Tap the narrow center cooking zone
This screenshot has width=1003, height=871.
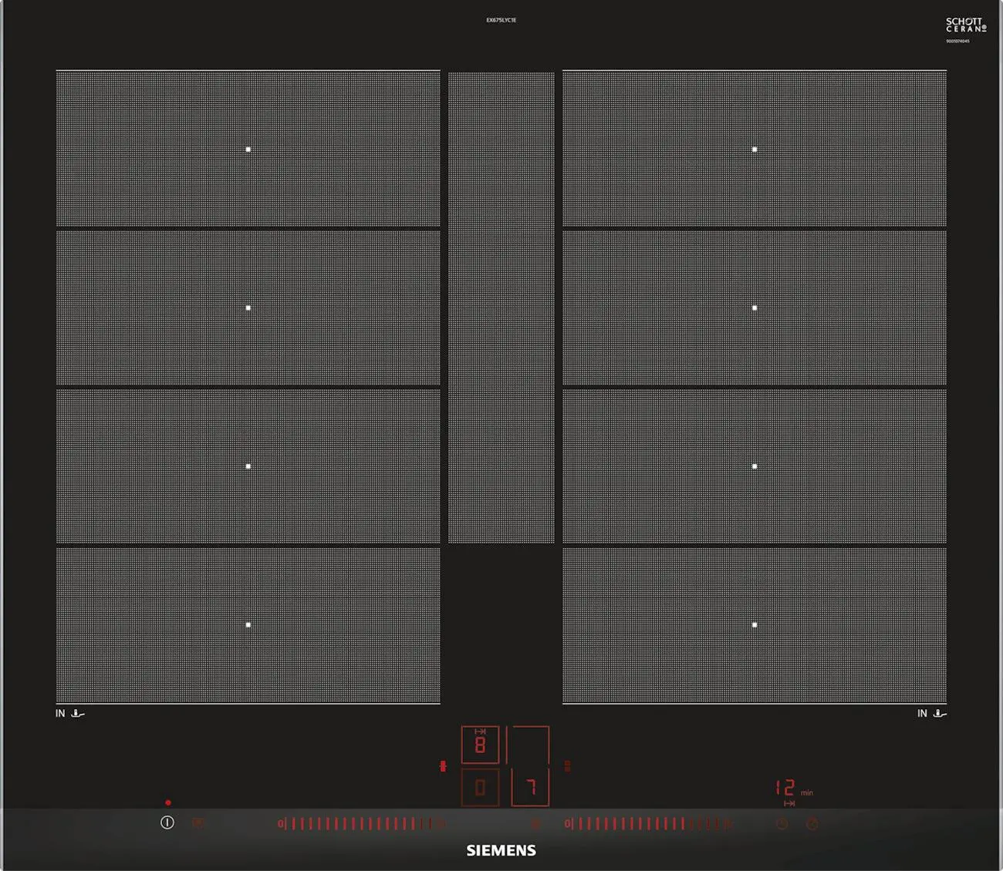(501, 308)
